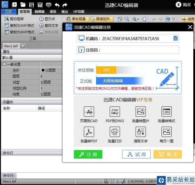
Task: Redo with the forward arrow icon
Action: 65,5
